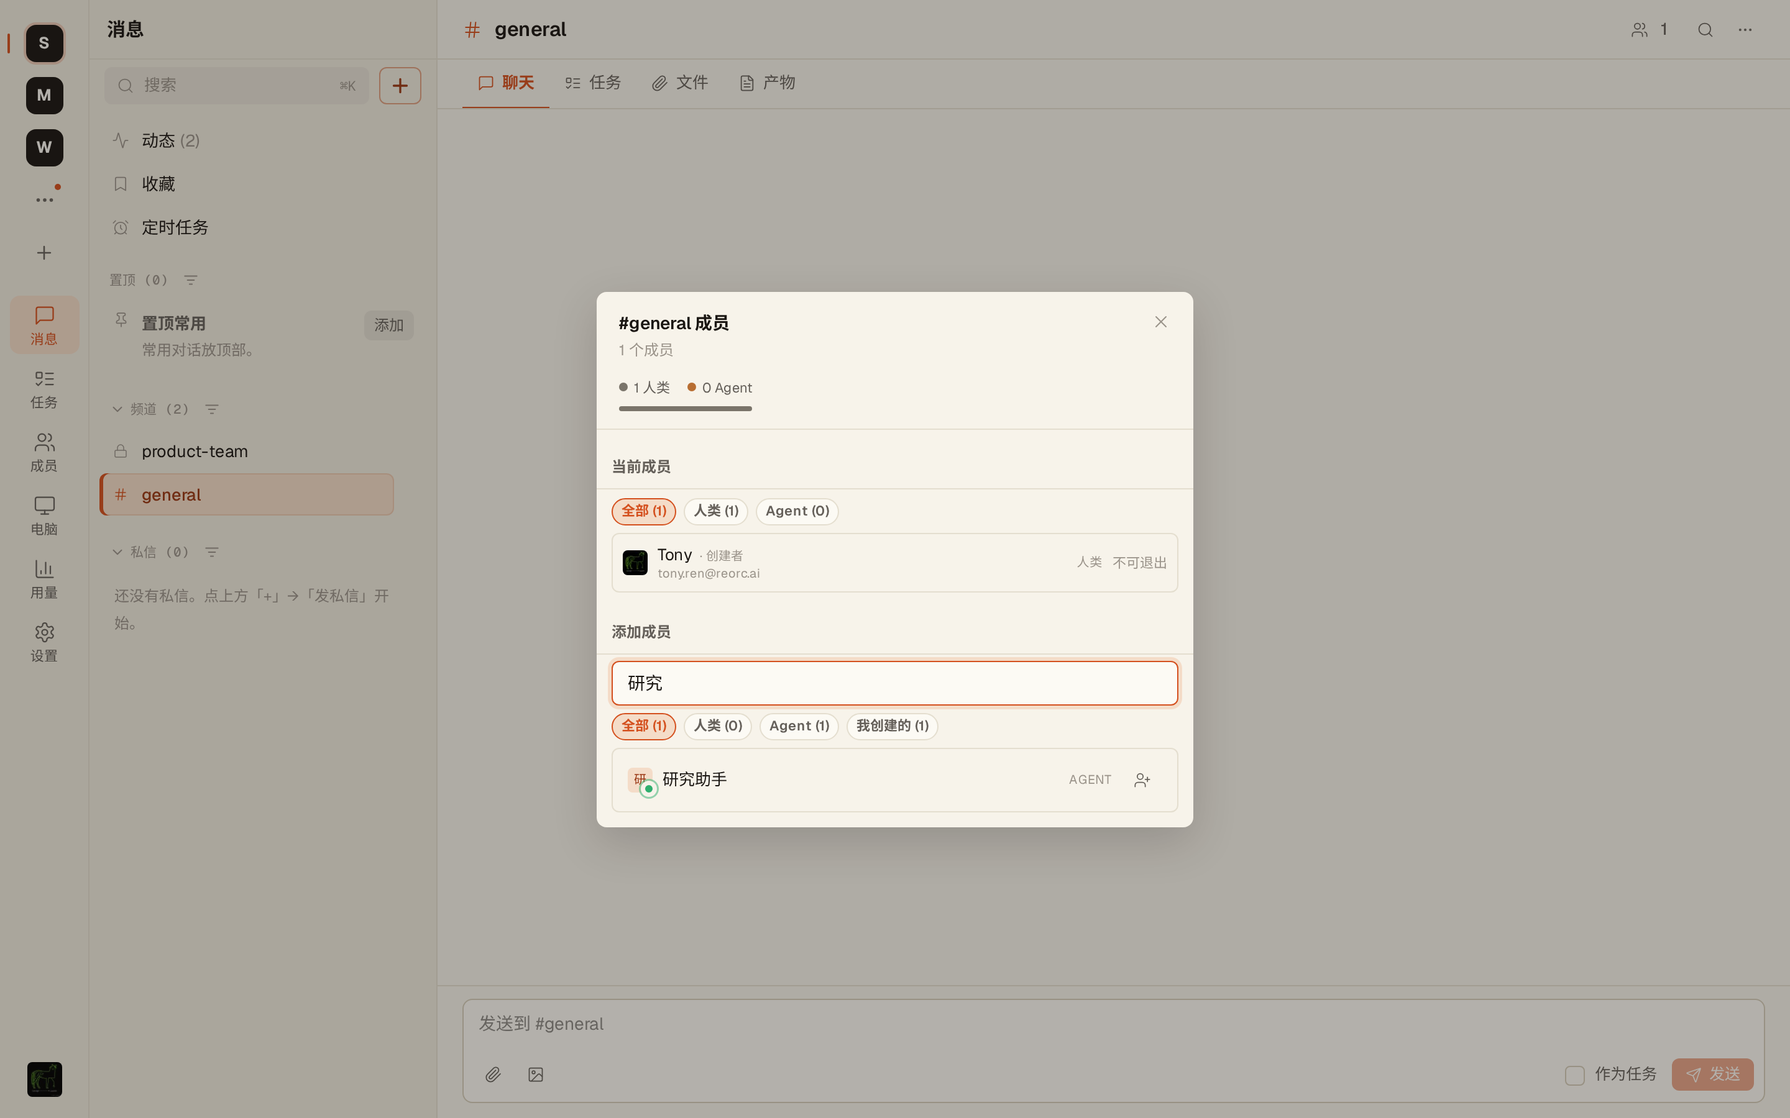Click the 添加 button for 置顶常用
This screenshot has width=1790, height=1118.
(x=388, y=325)
